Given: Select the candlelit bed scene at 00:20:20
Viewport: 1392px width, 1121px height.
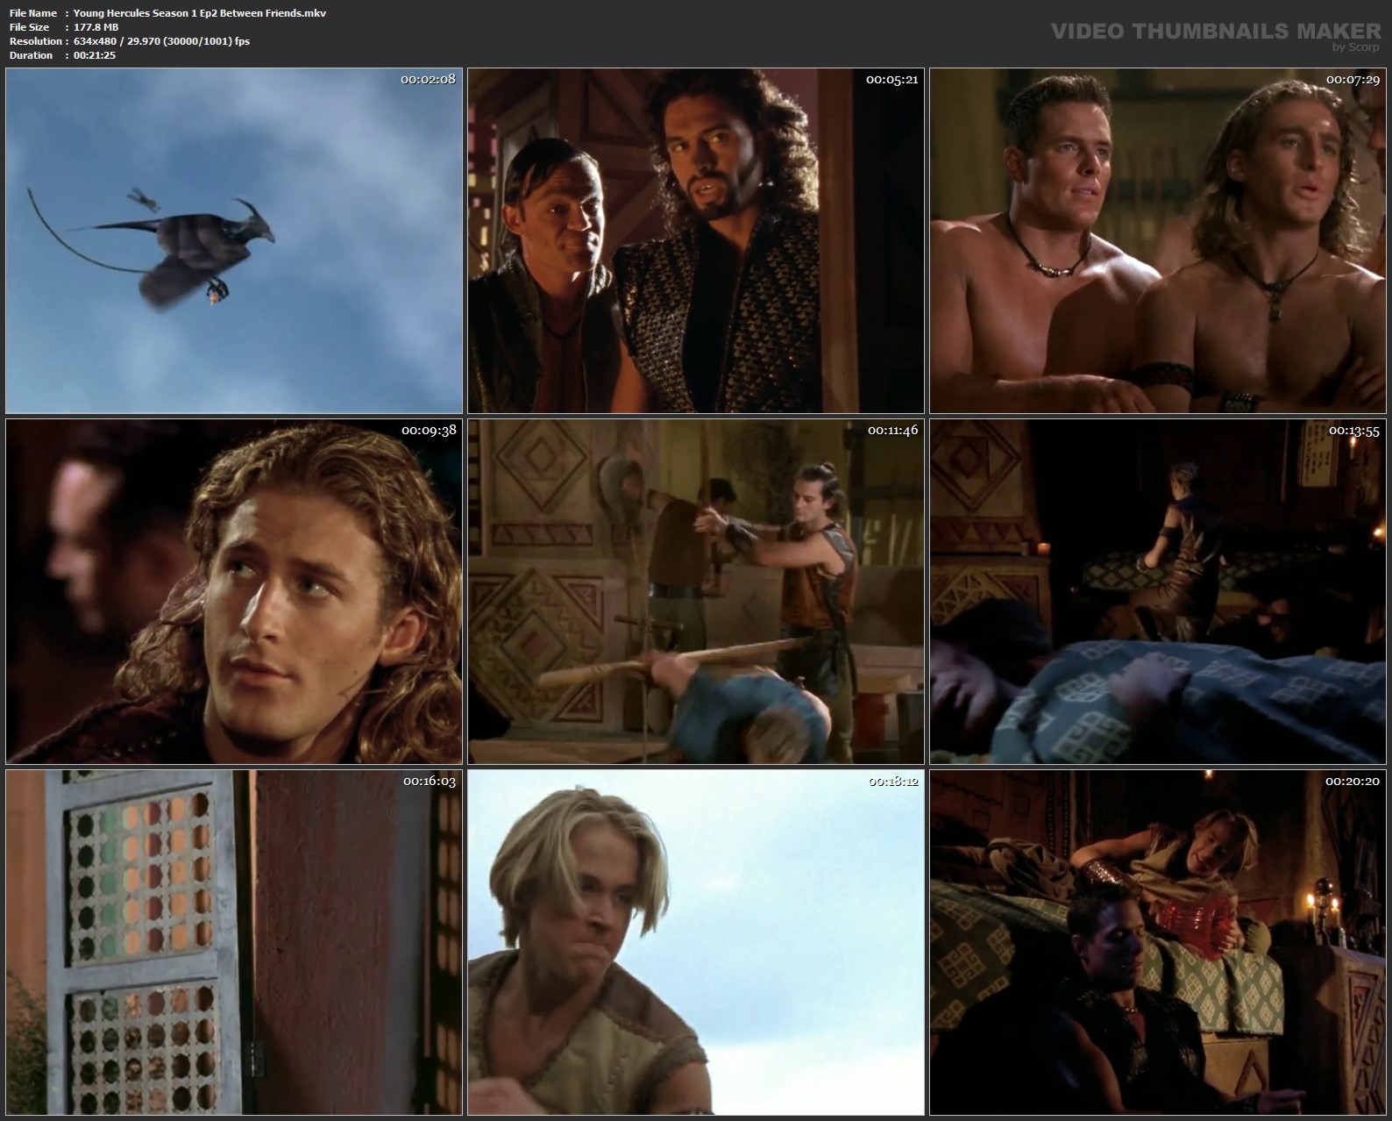Looking at the screenshot, I should [1158, 942].
